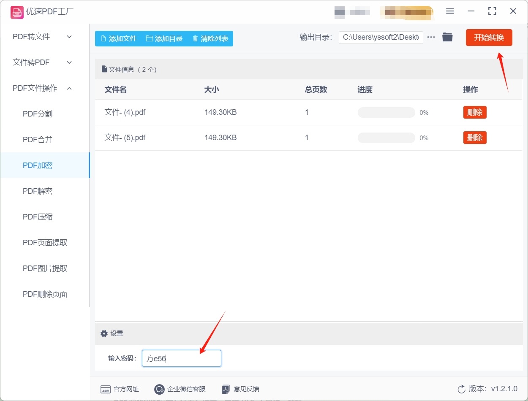Click 添加目录 to add a folder
The image size is (528, 401).
(x=164, y=38)
